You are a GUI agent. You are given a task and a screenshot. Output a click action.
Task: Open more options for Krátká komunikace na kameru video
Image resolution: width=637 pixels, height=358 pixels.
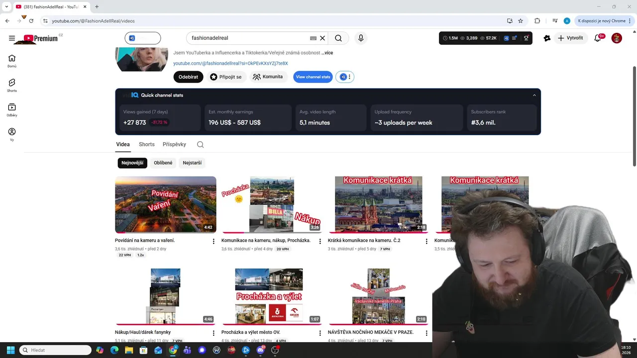pos(426,241)
